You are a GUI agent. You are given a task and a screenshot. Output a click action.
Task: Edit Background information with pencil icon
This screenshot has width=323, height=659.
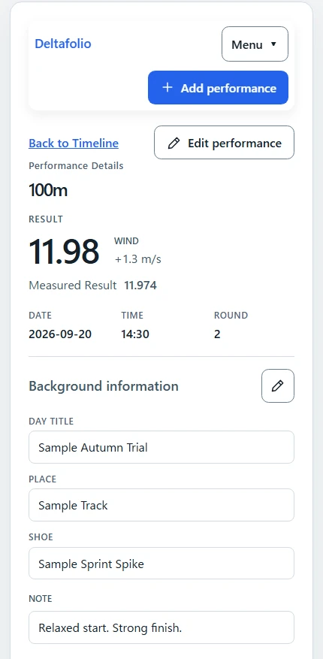278,385
